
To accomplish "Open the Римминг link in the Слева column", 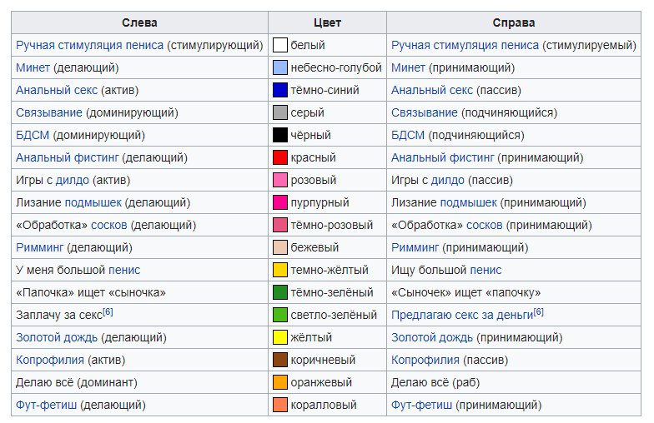I will pyautogui.click(x=40, y=247).
